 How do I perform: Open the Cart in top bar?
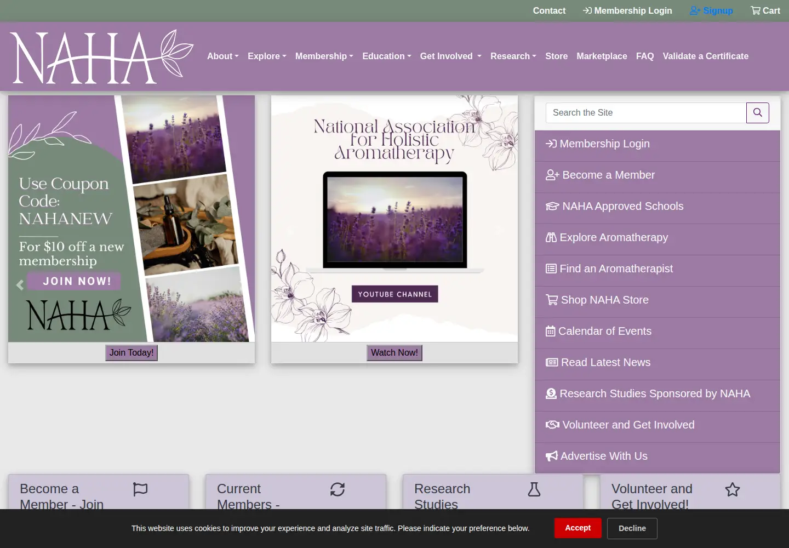click(765, 11)
